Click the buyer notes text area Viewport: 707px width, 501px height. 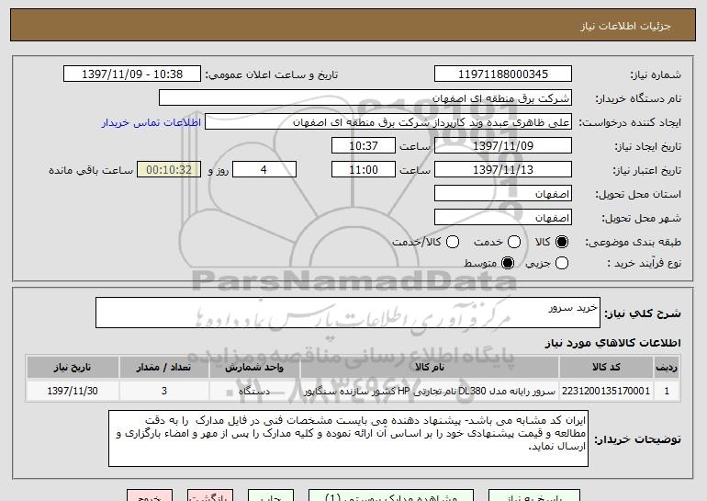coord(348,438)
